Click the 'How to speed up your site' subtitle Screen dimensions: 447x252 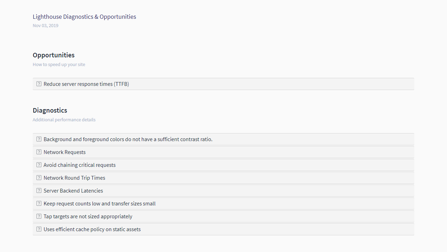pyautogui.click(x=59, y=64)
